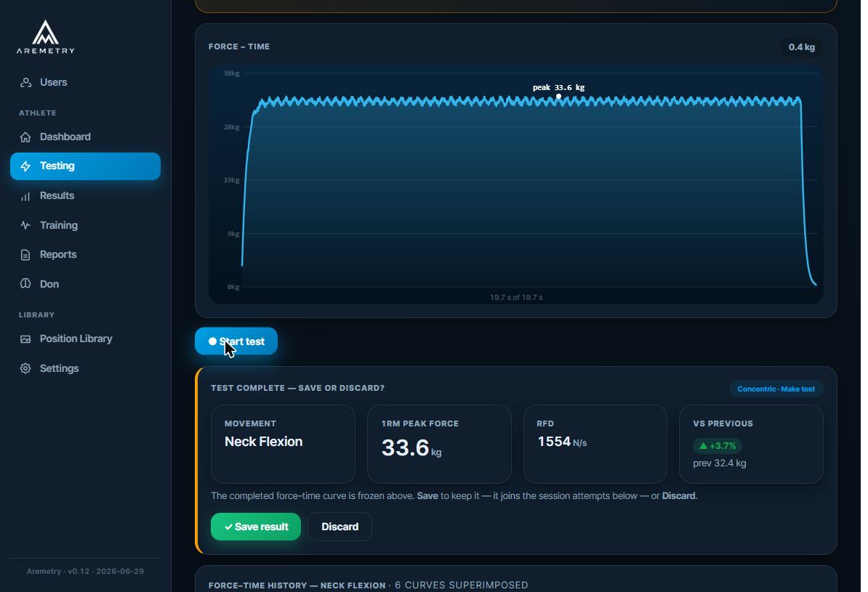Click the Neck Flexion movement card

(283, 445)
